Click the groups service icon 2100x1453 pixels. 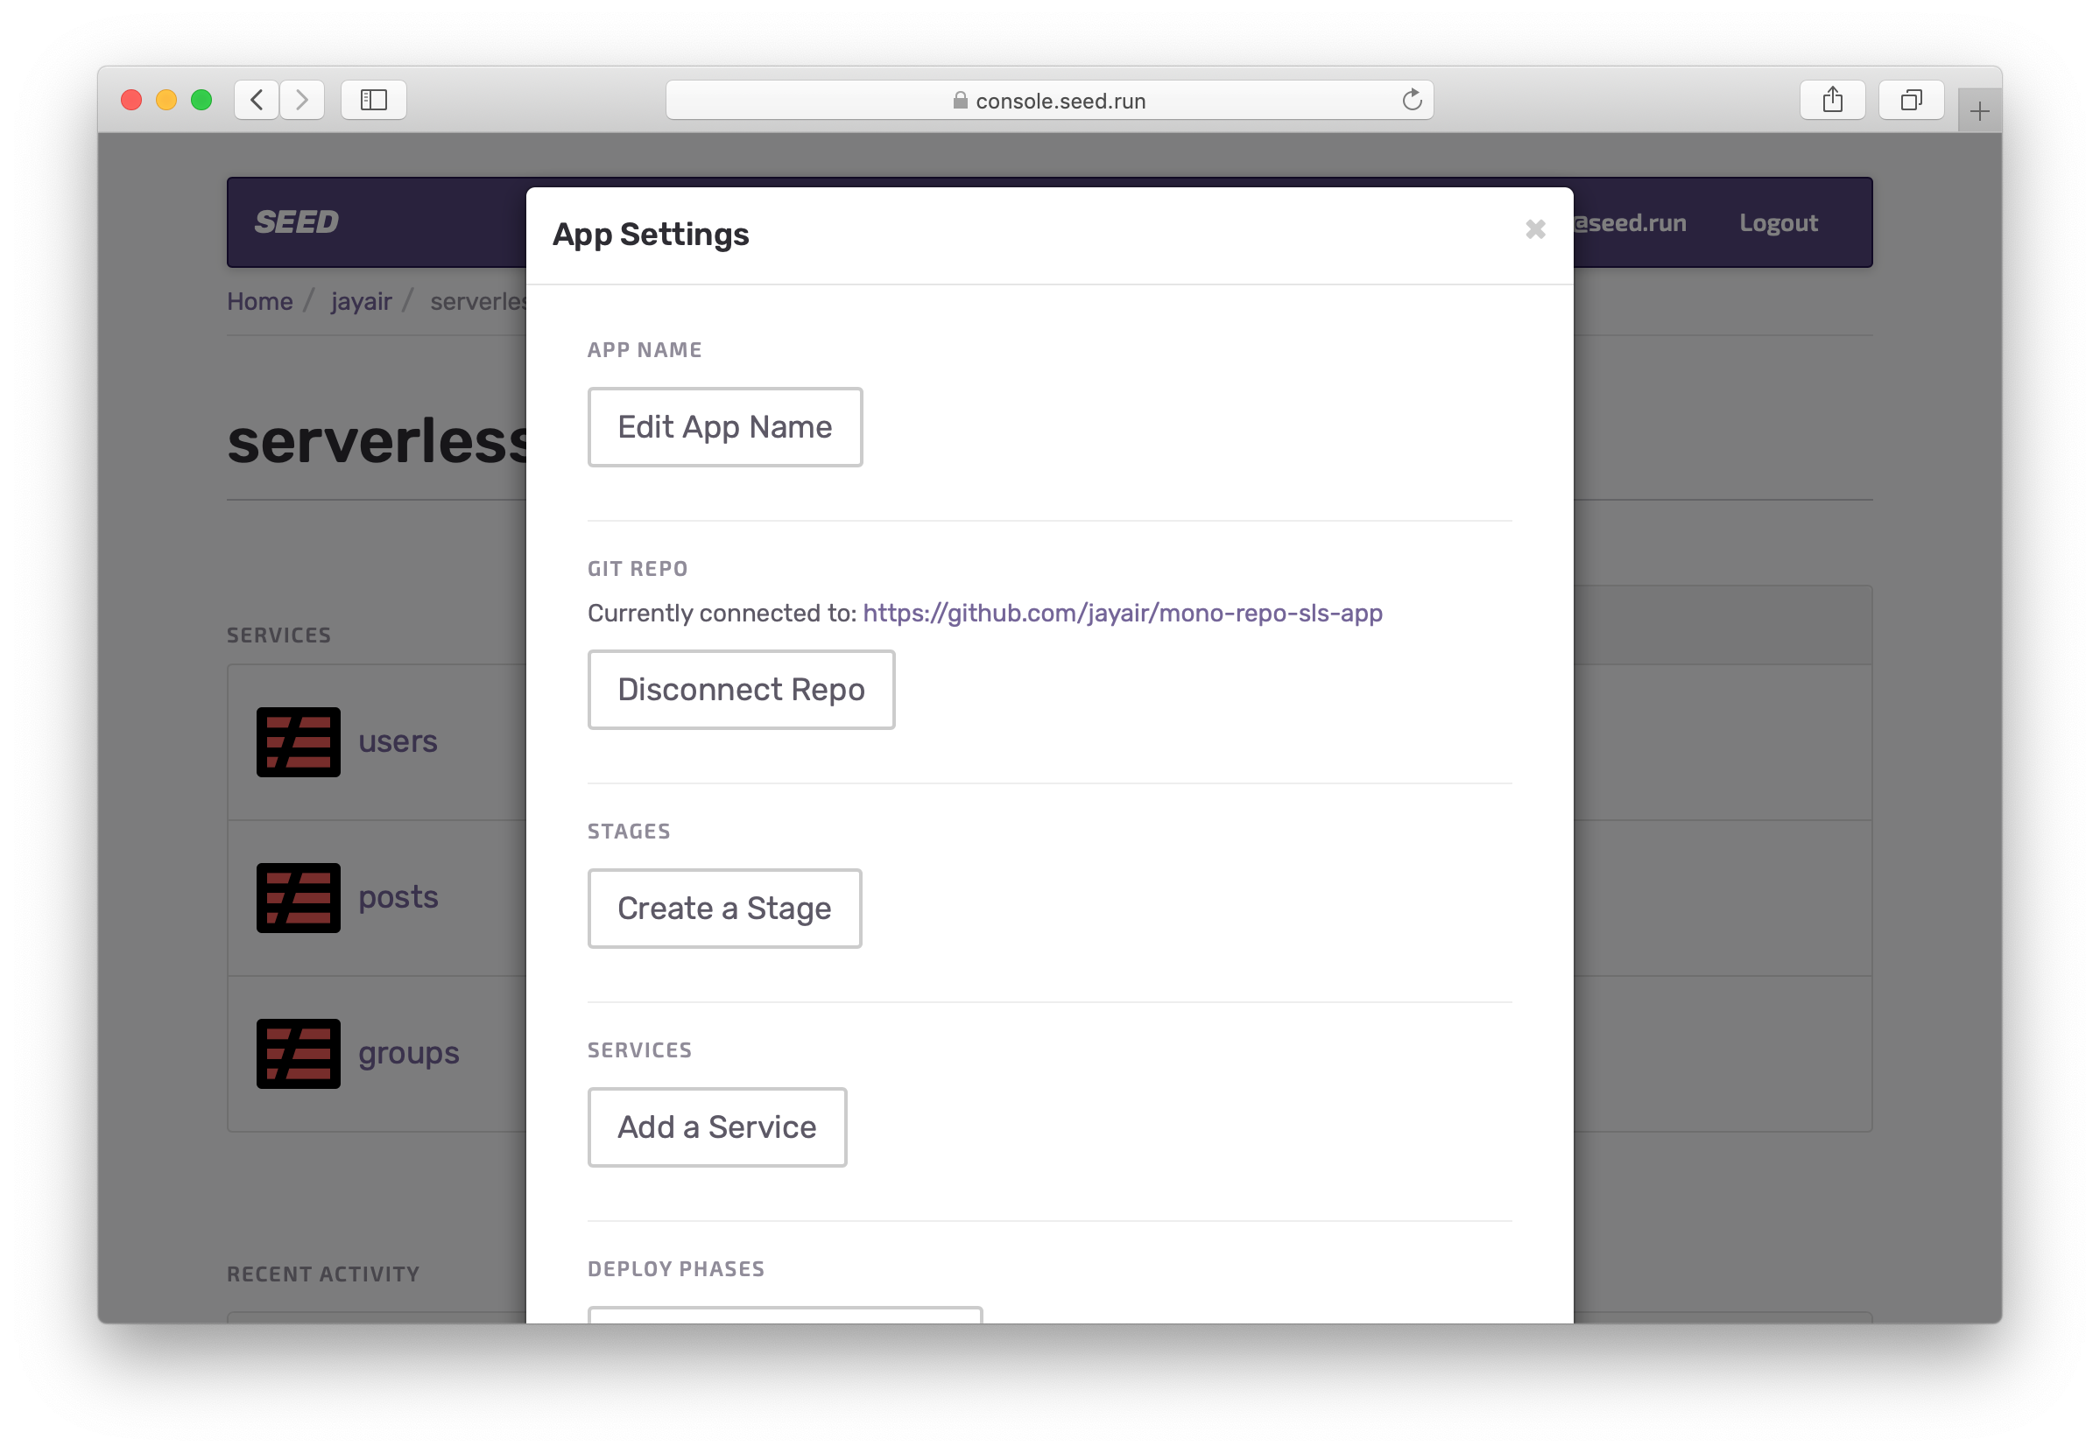tap(298, 1053)
